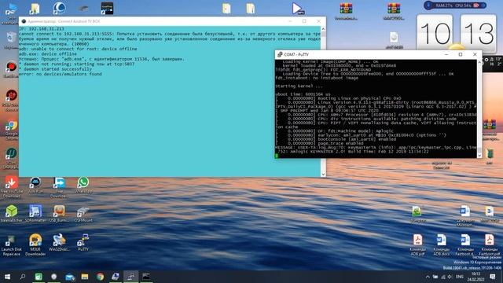The height and width of the screenshot is (283, 503).
Task: Open the Mail app in taskbar
Action: 70,277
